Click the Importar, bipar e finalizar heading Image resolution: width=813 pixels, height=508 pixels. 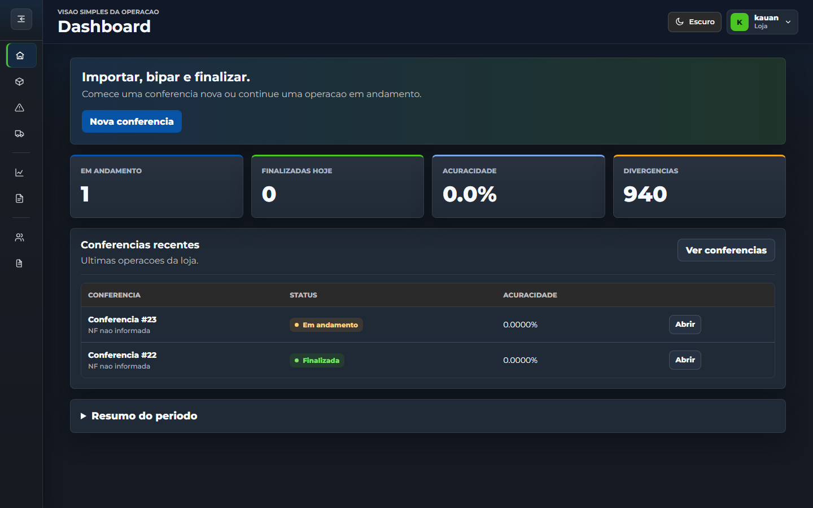tap(166, 77)
